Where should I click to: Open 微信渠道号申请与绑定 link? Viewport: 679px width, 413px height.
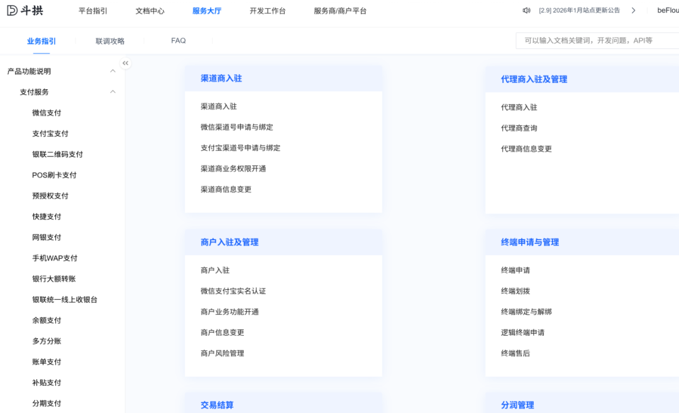[x=237, y=127]
